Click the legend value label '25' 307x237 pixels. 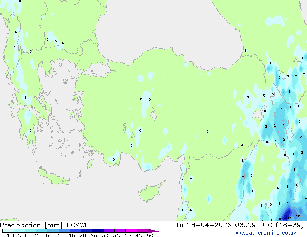94,235
